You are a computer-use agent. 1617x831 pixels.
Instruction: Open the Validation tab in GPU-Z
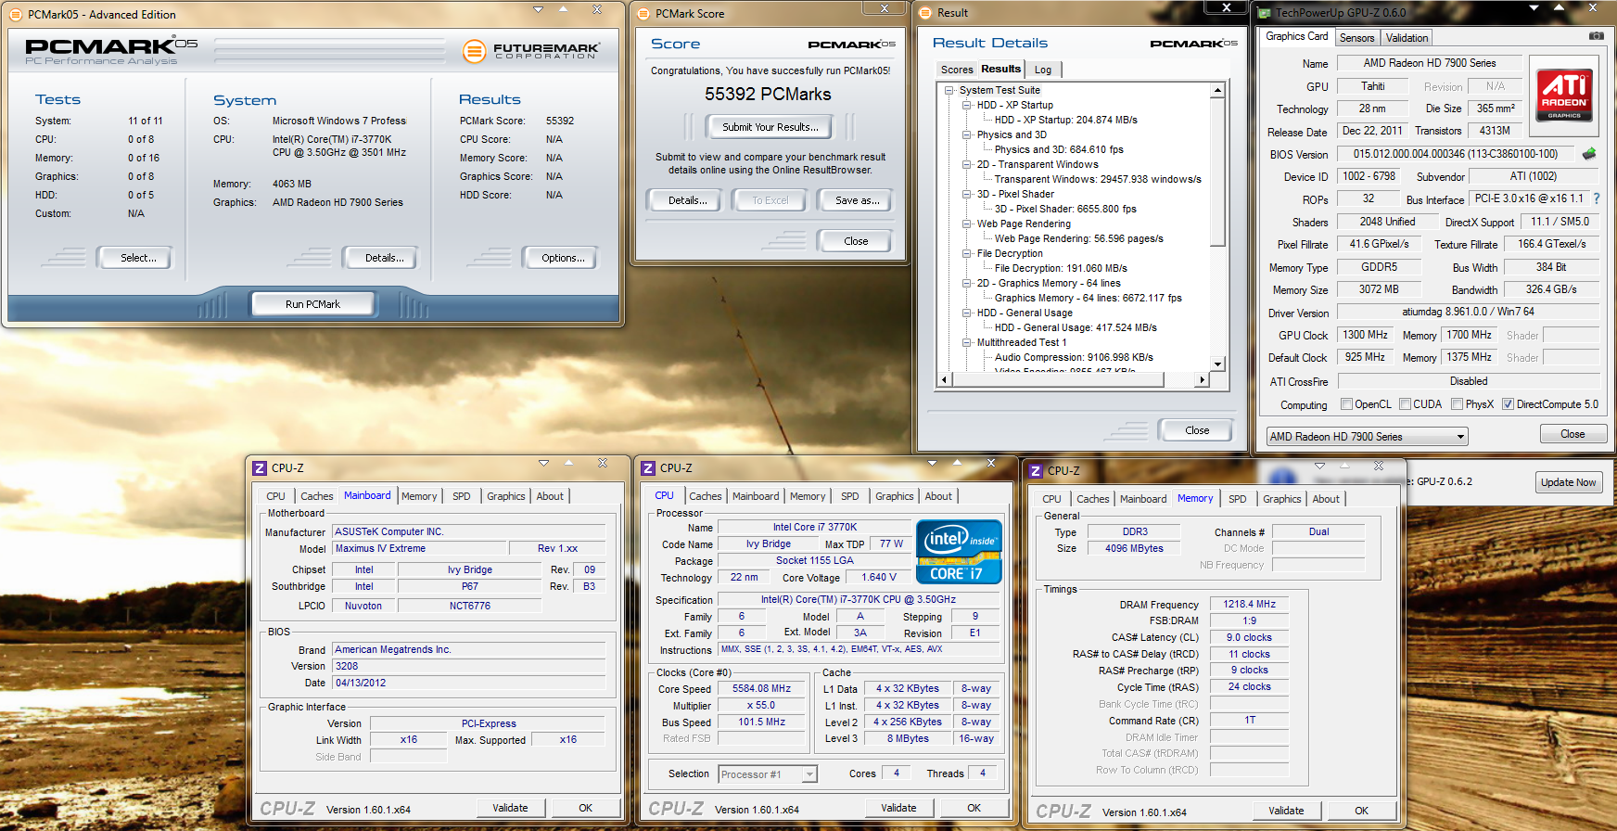1407,38
